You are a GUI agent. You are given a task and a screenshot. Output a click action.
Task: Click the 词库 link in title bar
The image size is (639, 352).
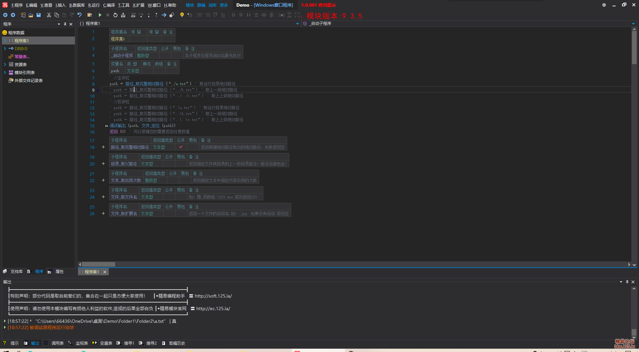pyautogui.click(x=212, y=5)
